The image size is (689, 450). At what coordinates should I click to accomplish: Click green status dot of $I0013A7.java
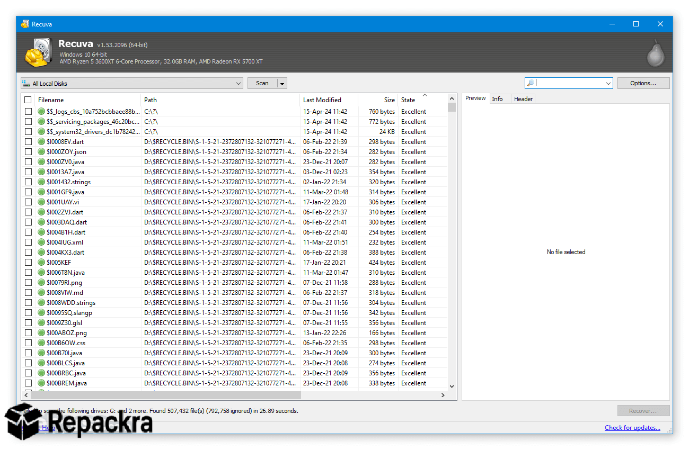(42, 172)
